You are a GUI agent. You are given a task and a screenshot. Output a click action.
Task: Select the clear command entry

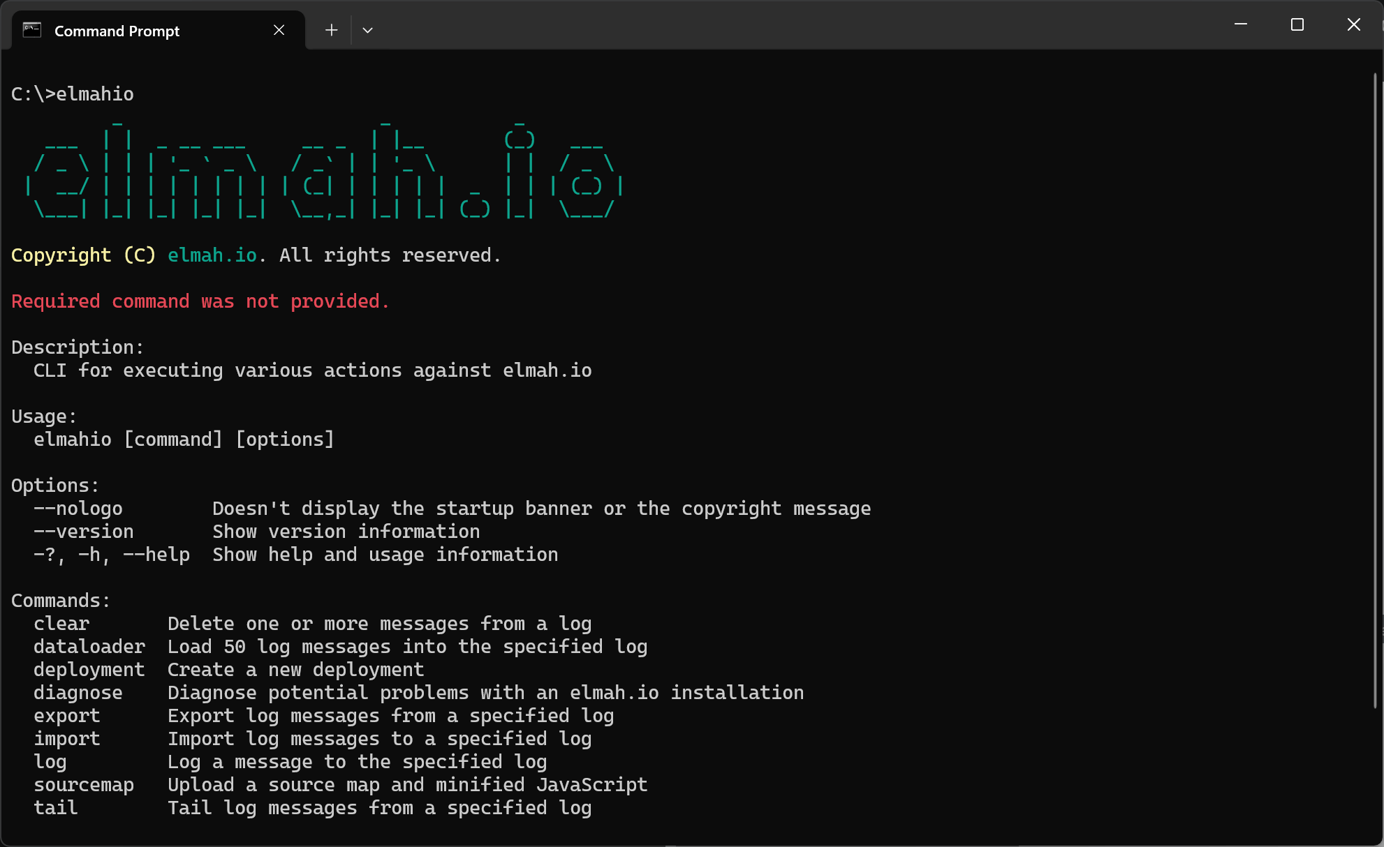click(x=61, y=623)
